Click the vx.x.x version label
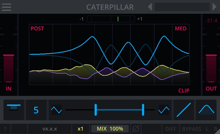Image resolution: width=220 pixels, height=134 pixels. [x=50, y=129]
